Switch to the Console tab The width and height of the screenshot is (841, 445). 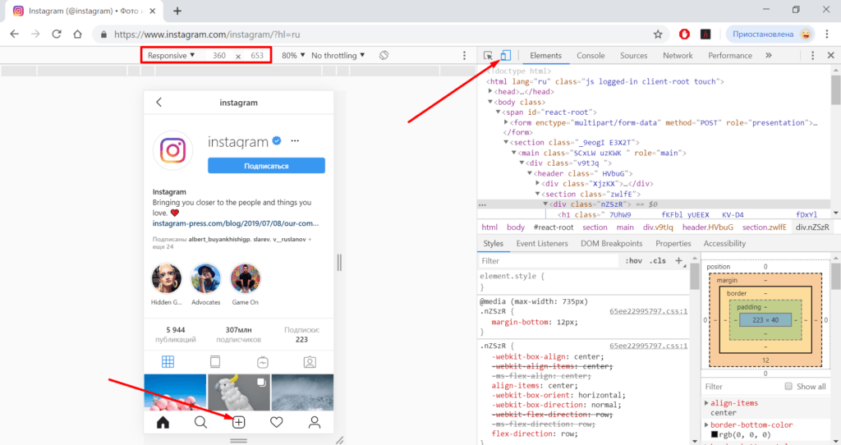tap(591, 55)
